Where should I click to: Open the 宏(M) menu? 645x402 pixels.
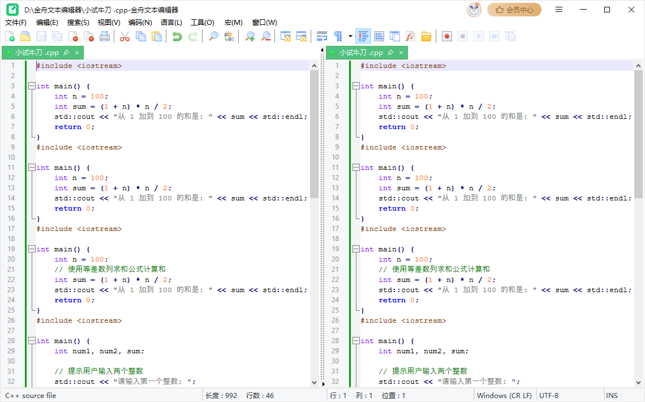pyautogui.click(x=233, y=23)
